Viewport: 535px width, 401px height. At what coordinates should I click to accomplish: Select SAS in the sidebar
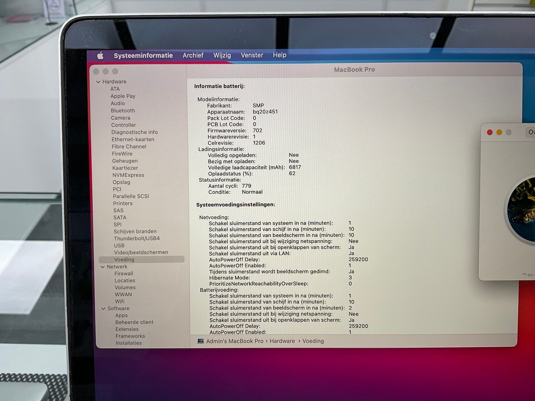(118, 211)
